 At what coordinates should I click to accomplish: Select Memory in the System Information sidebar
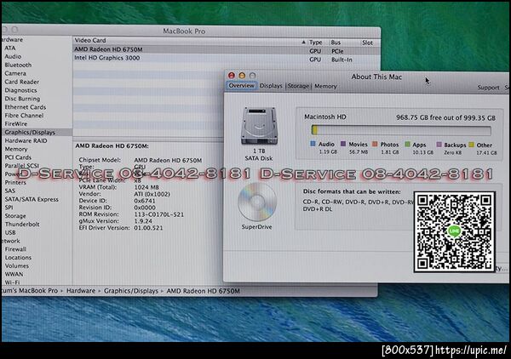(x=15, y=149)
